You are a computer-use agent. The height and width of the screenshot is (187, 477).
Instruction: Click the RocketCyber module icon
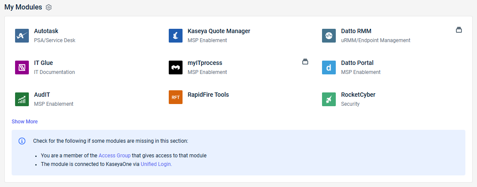[x=329, y=99]
